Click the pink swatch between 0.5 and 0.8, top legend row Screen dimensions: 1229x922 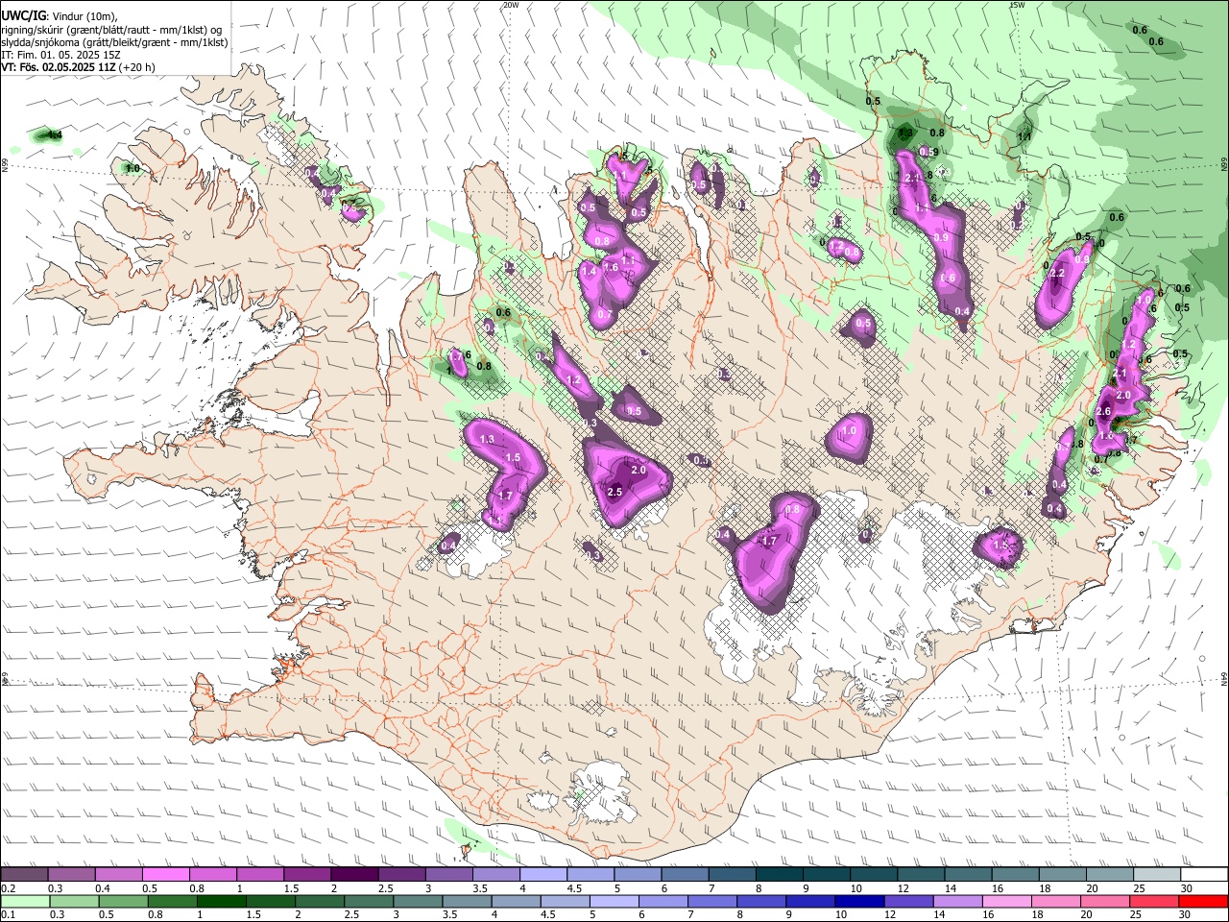165,875
